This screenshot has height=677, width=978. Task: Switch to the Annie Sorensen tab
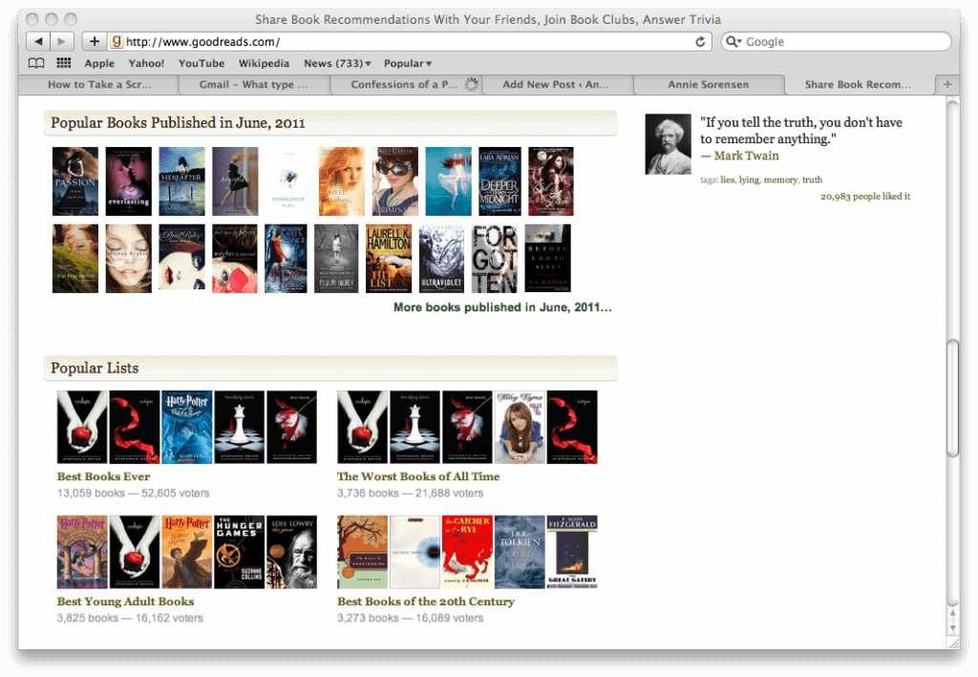click(x=709, y=84)
